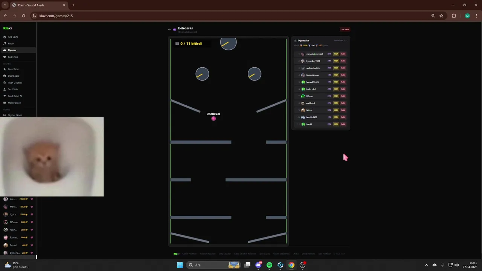
Task: Ban player isak53
Action: point(343,124)
